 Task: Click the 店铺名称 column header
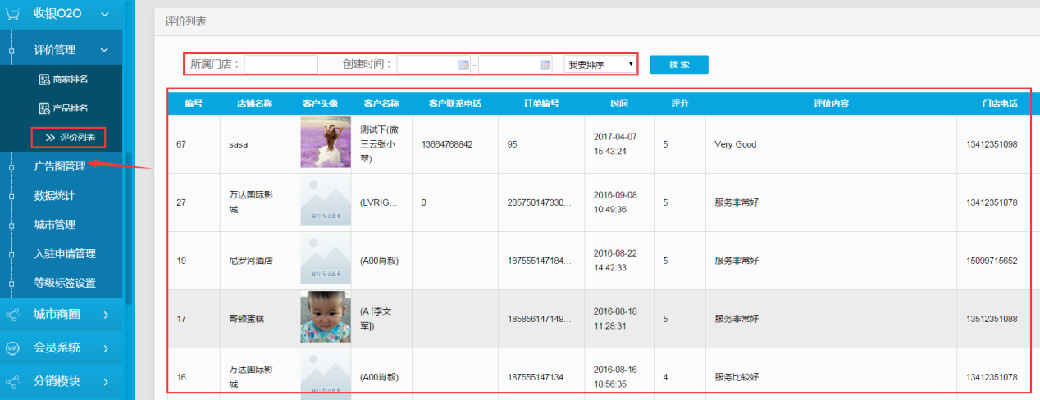coord(254,103)
